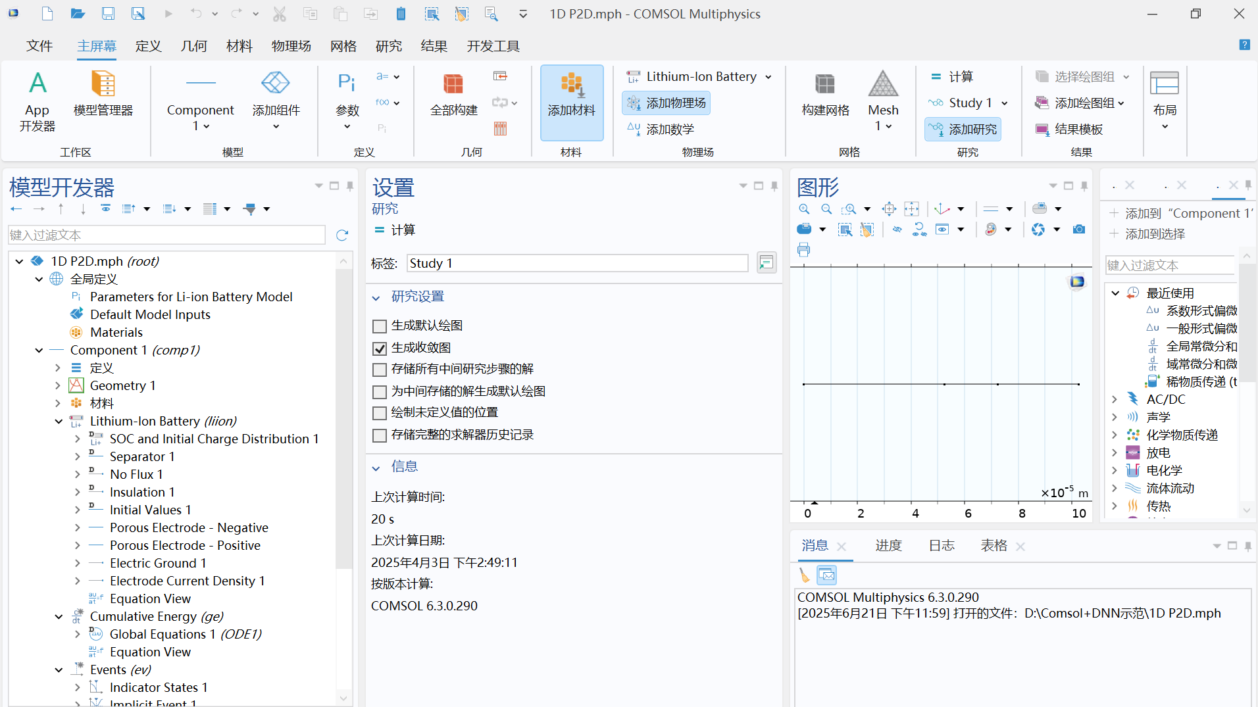Click the save icon in the quick access toolbar

[109, 13]
